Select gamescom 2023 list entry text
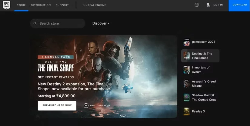The width and height of the screenshot is (250, 126). coord(203,42)
